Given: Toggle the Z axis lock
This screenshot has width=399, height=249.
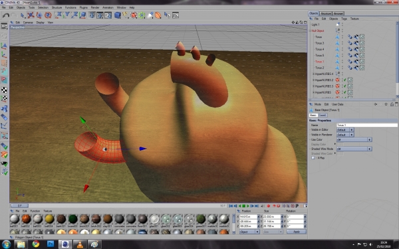Looking at the screenshot, I should (74, 15).
